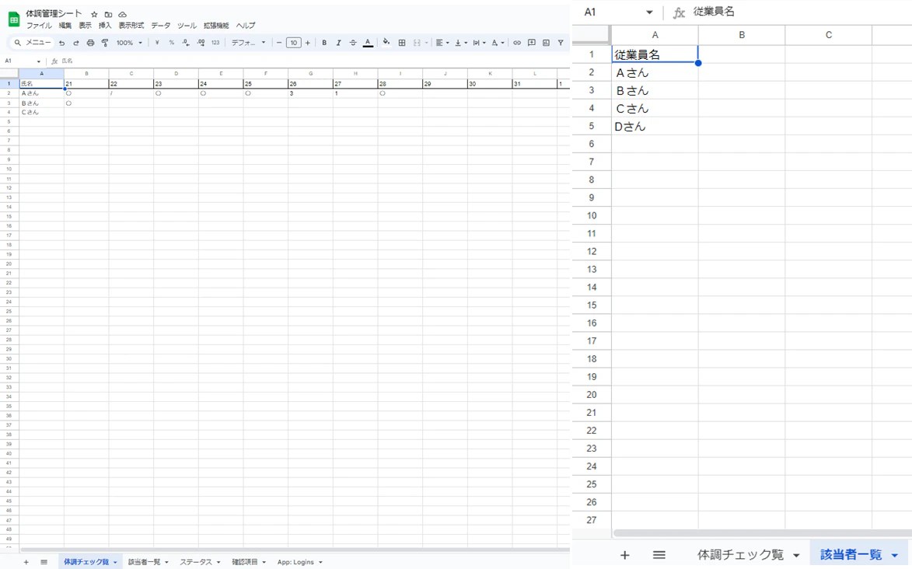Image resolution: width=912 pixels, height=569 pixels.
Task: Open the fill color bucket picker
Action: click(x=386, y=43)
